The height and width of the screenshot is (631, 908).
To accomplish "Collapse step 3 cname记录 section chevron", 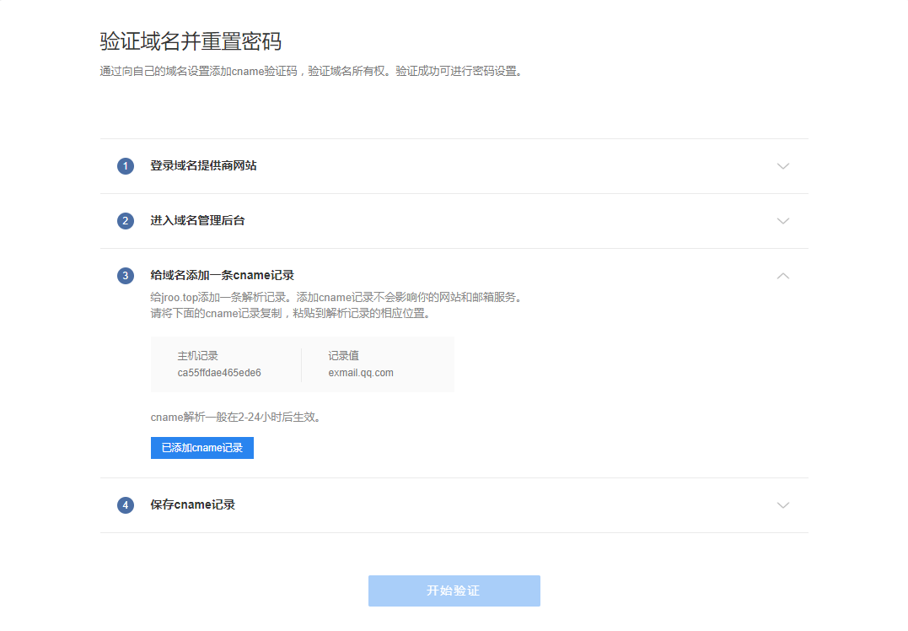I will point(783,276).
